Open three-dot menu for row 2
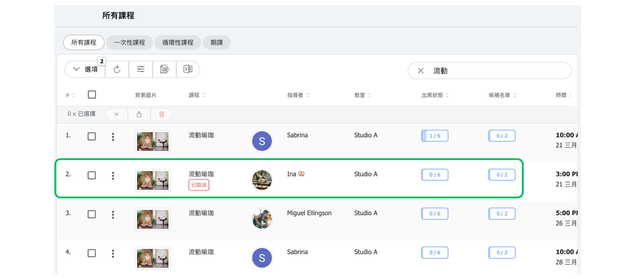This screenshot has width=635, height=279. (x=113, y=176)
